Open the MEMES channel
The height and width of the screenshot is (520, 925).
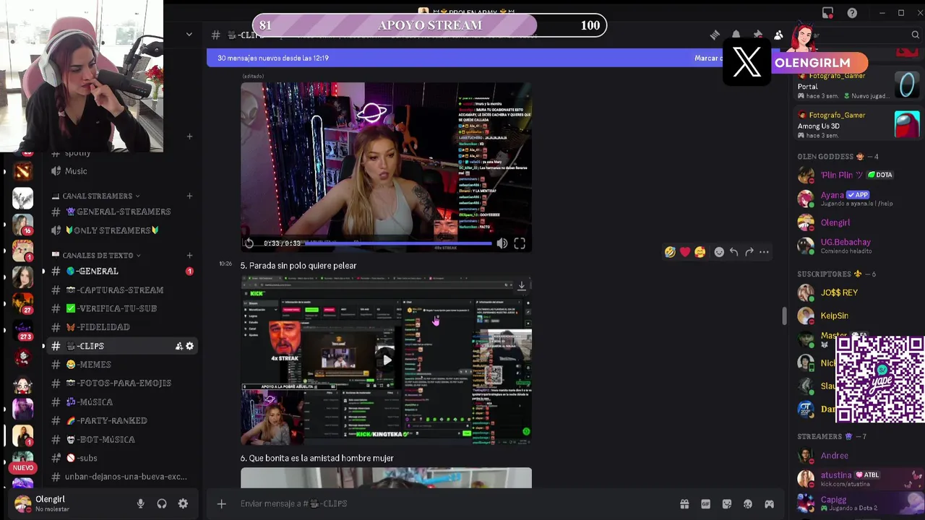click(120, 365)
